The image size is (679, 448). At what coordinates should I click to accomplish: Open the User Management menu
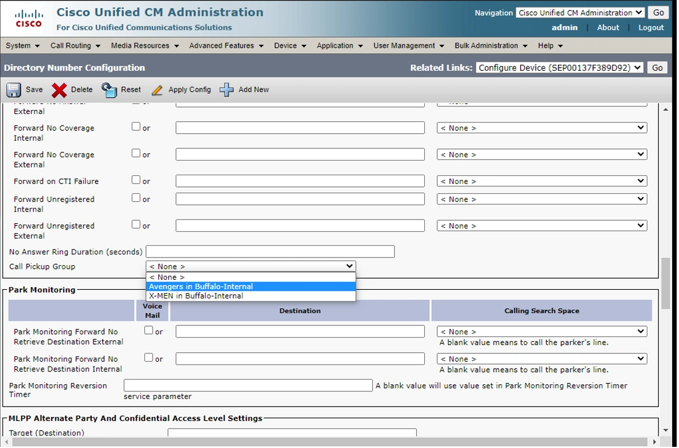(x=409, y=46)
